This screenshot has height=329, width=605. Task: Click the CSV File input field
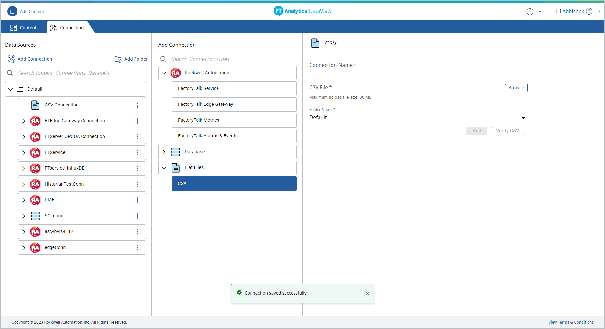(406, 88)
